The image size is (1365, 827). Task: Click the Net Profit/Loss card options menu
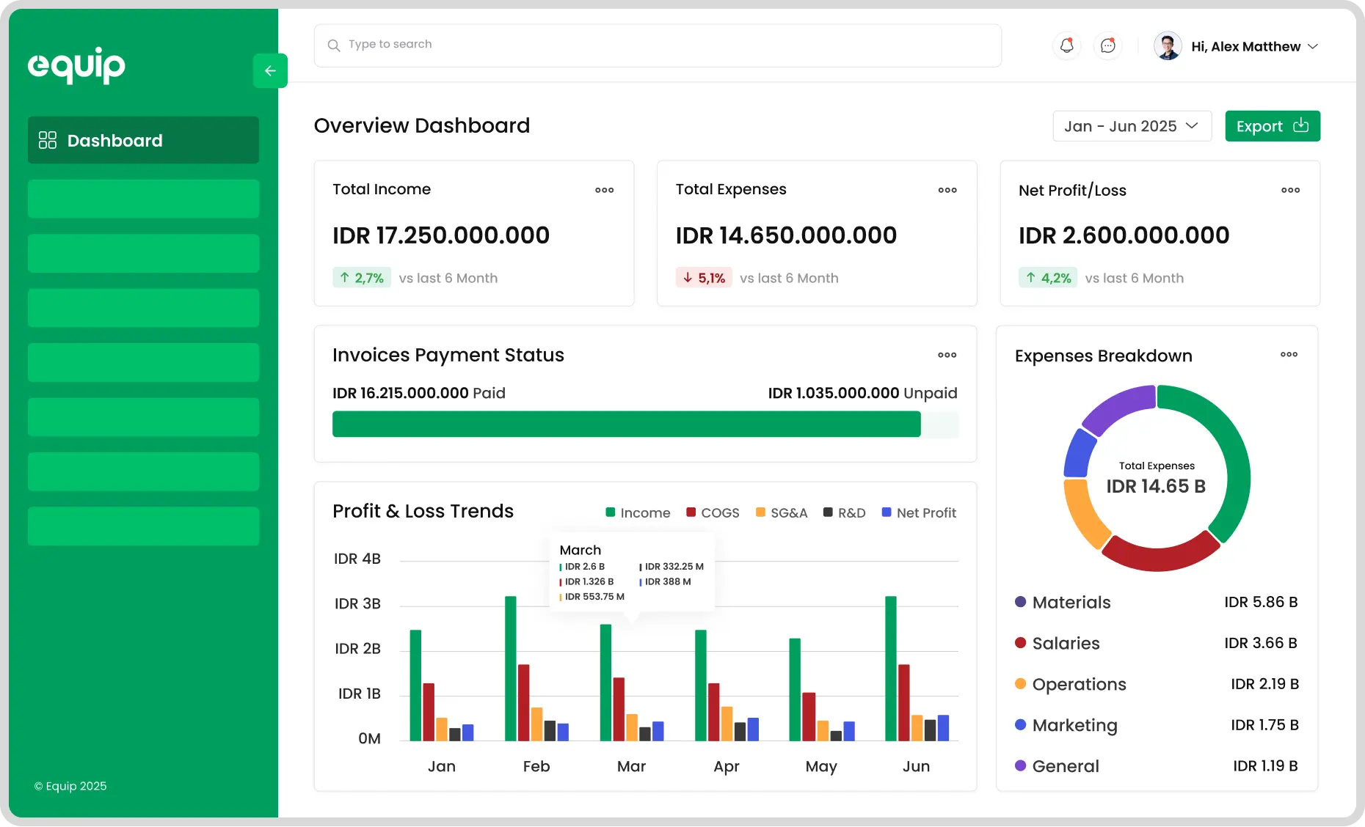coord(1289,190)
